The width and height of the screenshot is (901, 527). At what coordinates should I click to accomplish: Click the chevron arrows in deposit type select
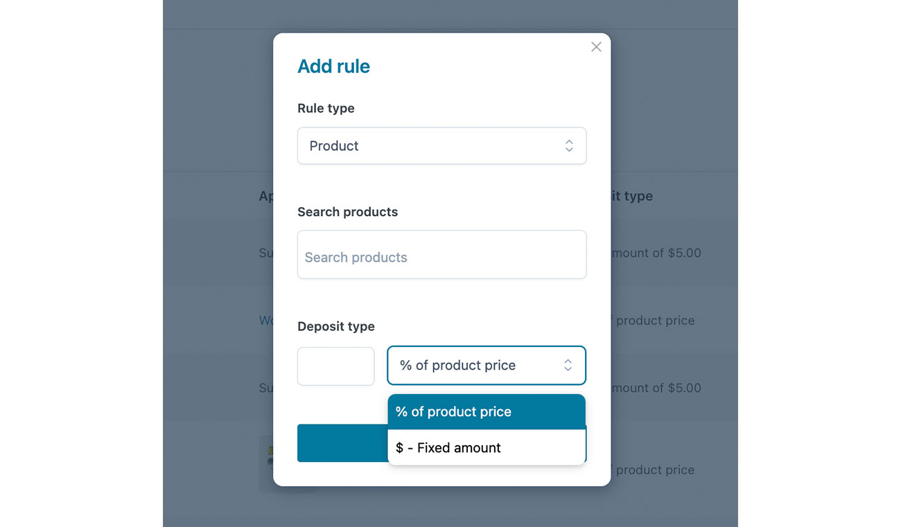[568, 365]
